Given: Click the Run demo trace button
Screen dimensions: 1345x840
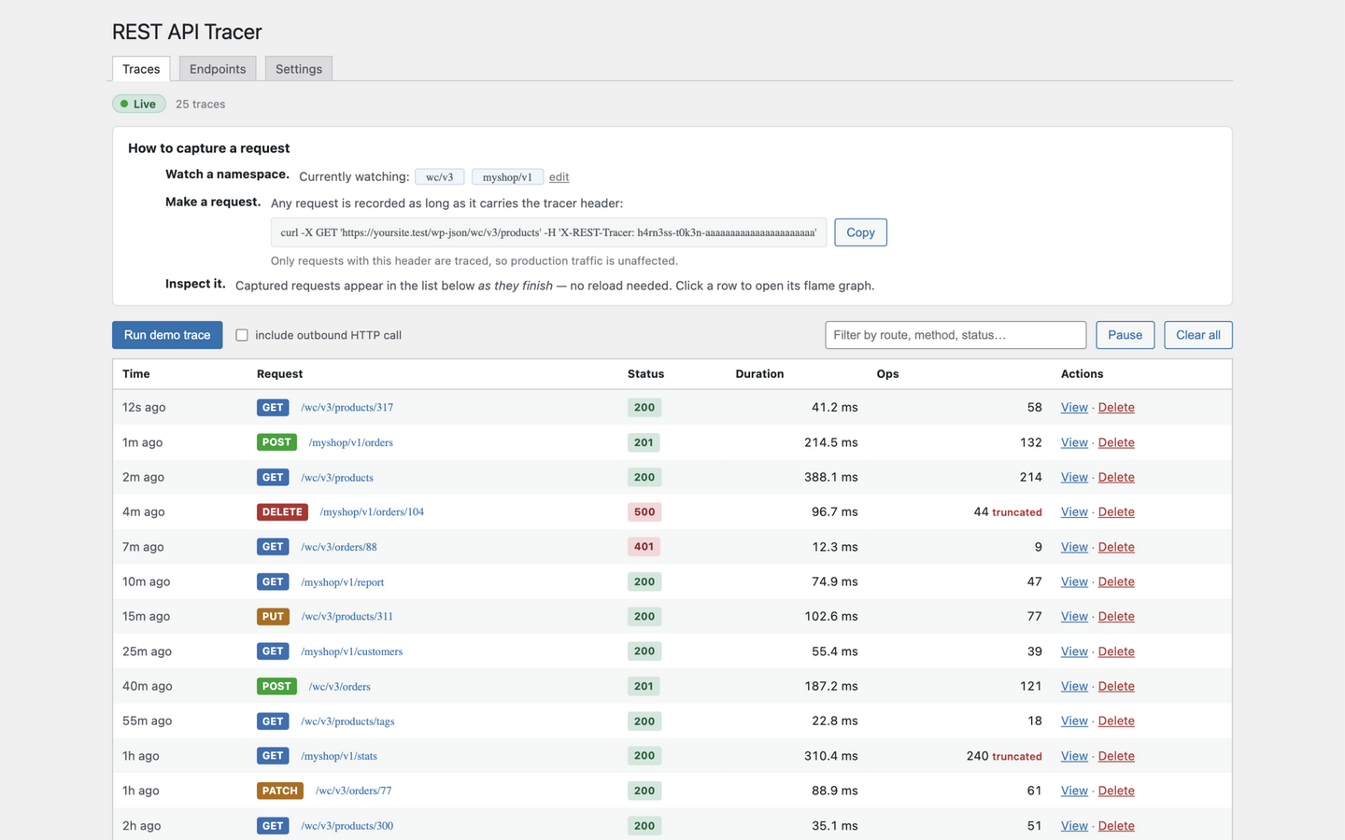Looking at the screenshot, I should (167, 335).
